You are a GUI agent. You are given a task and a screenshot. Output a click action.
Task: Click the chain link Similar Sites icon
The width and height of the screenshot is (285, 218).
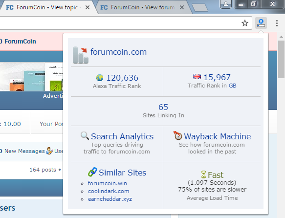coord(92,172)
